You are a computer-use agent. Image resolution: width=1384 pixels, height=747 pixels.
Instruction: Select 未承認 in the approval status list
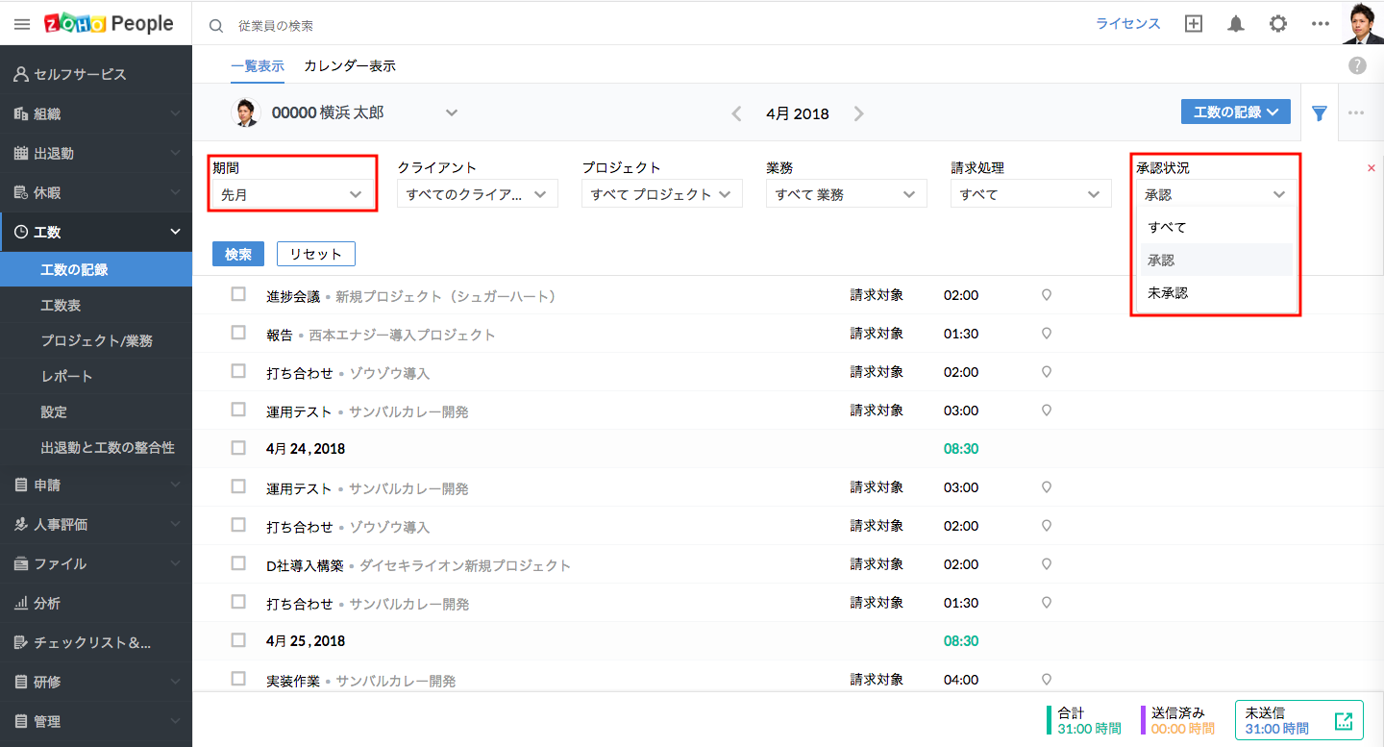(1168, 292)
